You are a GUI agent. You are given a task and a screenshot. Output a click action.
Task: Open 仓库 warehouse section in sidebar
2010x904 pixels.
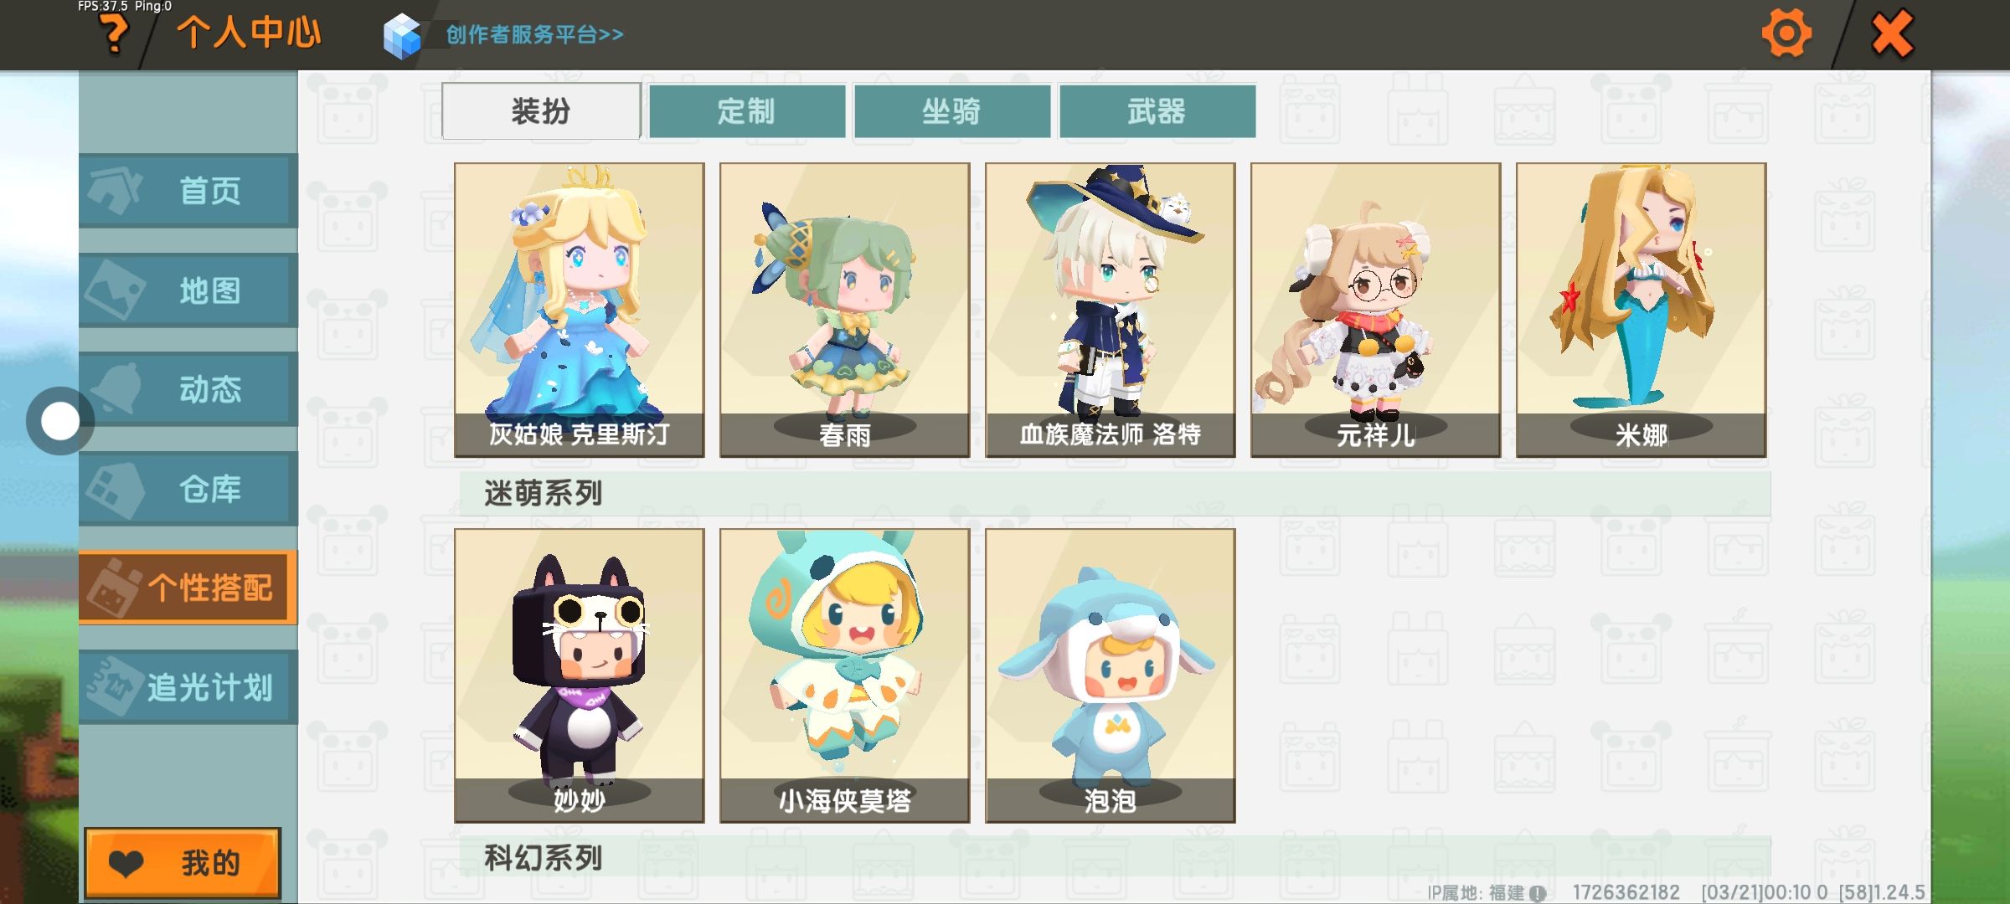[188, 489]
